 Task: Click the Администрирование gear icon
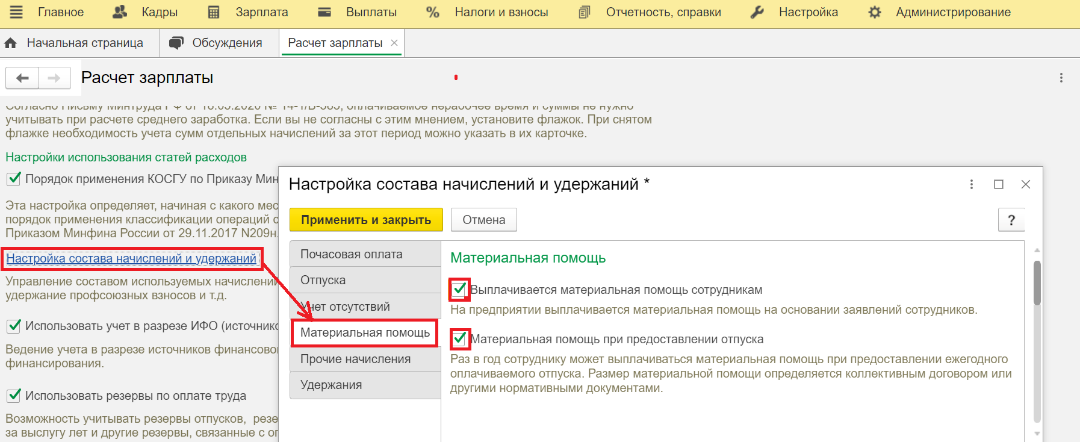point(875,12)
